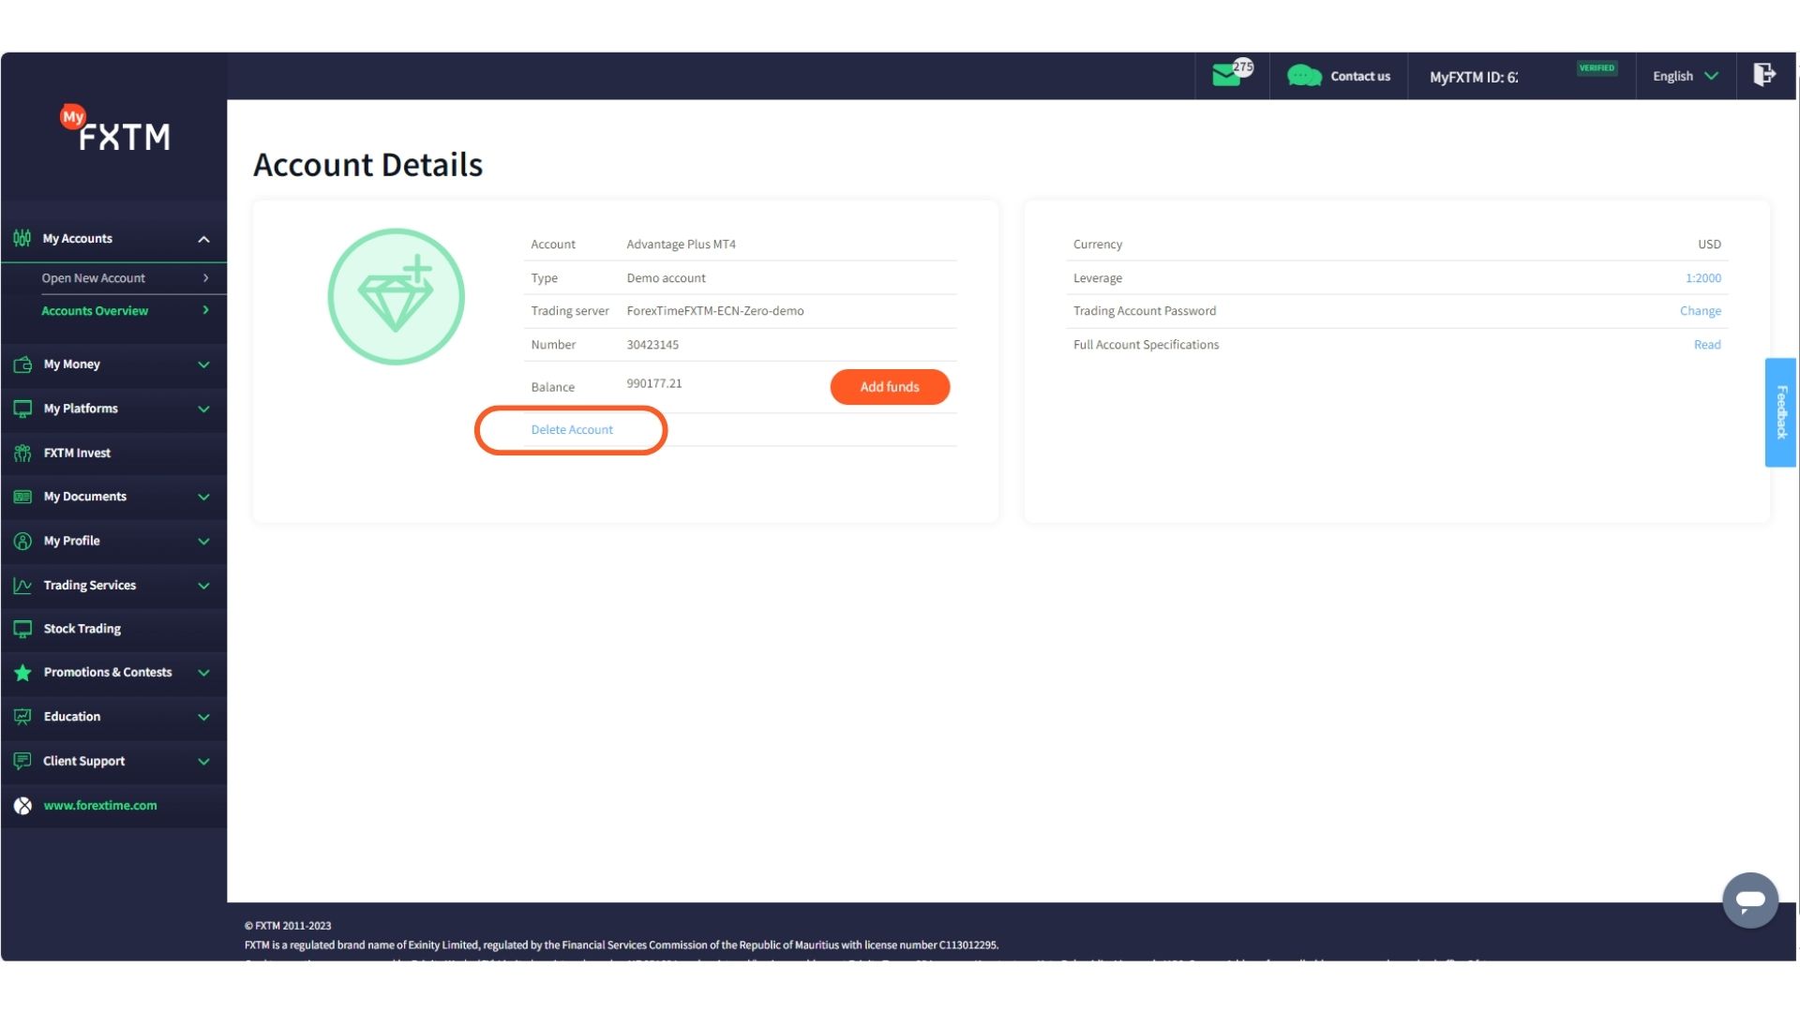Expand the Education chevron
This screenshot has width=1800, height=1012.
coord(203,718)
